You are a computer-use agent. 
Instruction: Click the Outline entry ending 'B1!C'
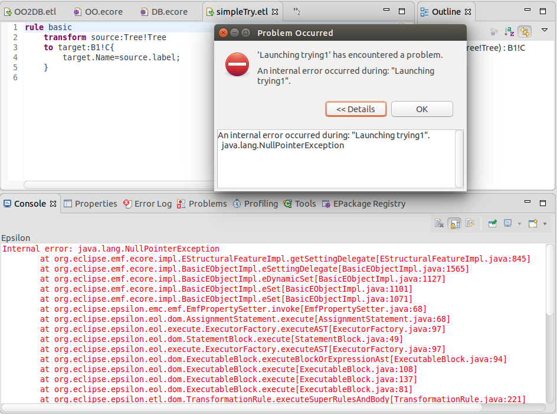(496, 48)
